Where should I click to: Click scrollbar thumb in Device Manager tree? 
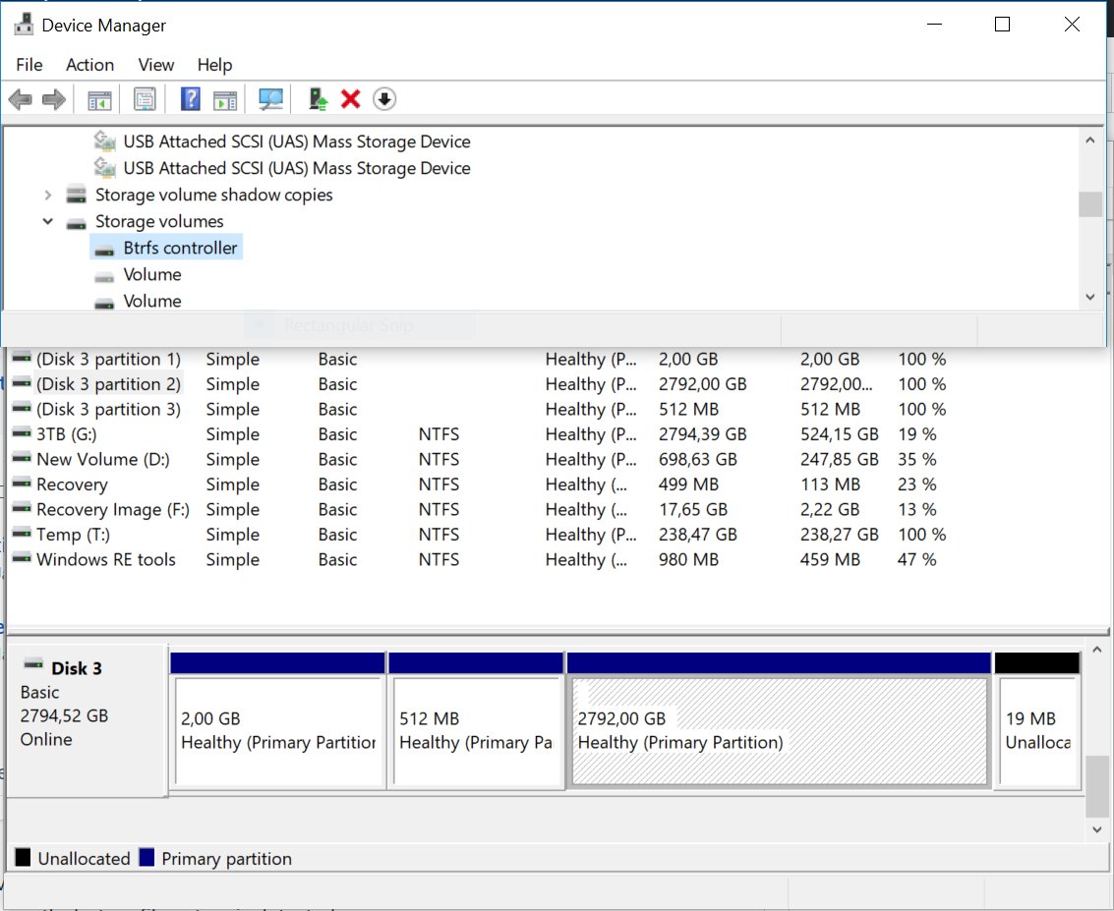(x=1089, y=204)
